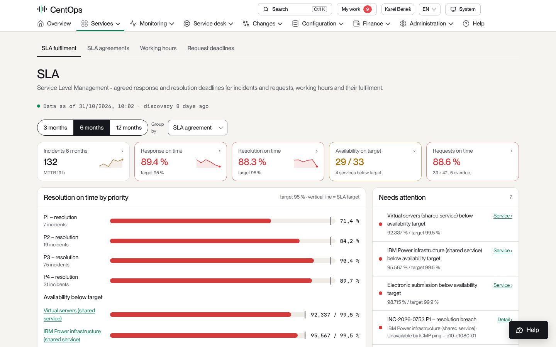Click the Changes branch icon
Image resolution: width=556 pixels, height=347 pixels.
point(246,24)
